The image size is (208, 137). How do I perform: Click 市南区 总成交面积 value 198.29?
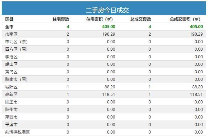coord(196,34)
